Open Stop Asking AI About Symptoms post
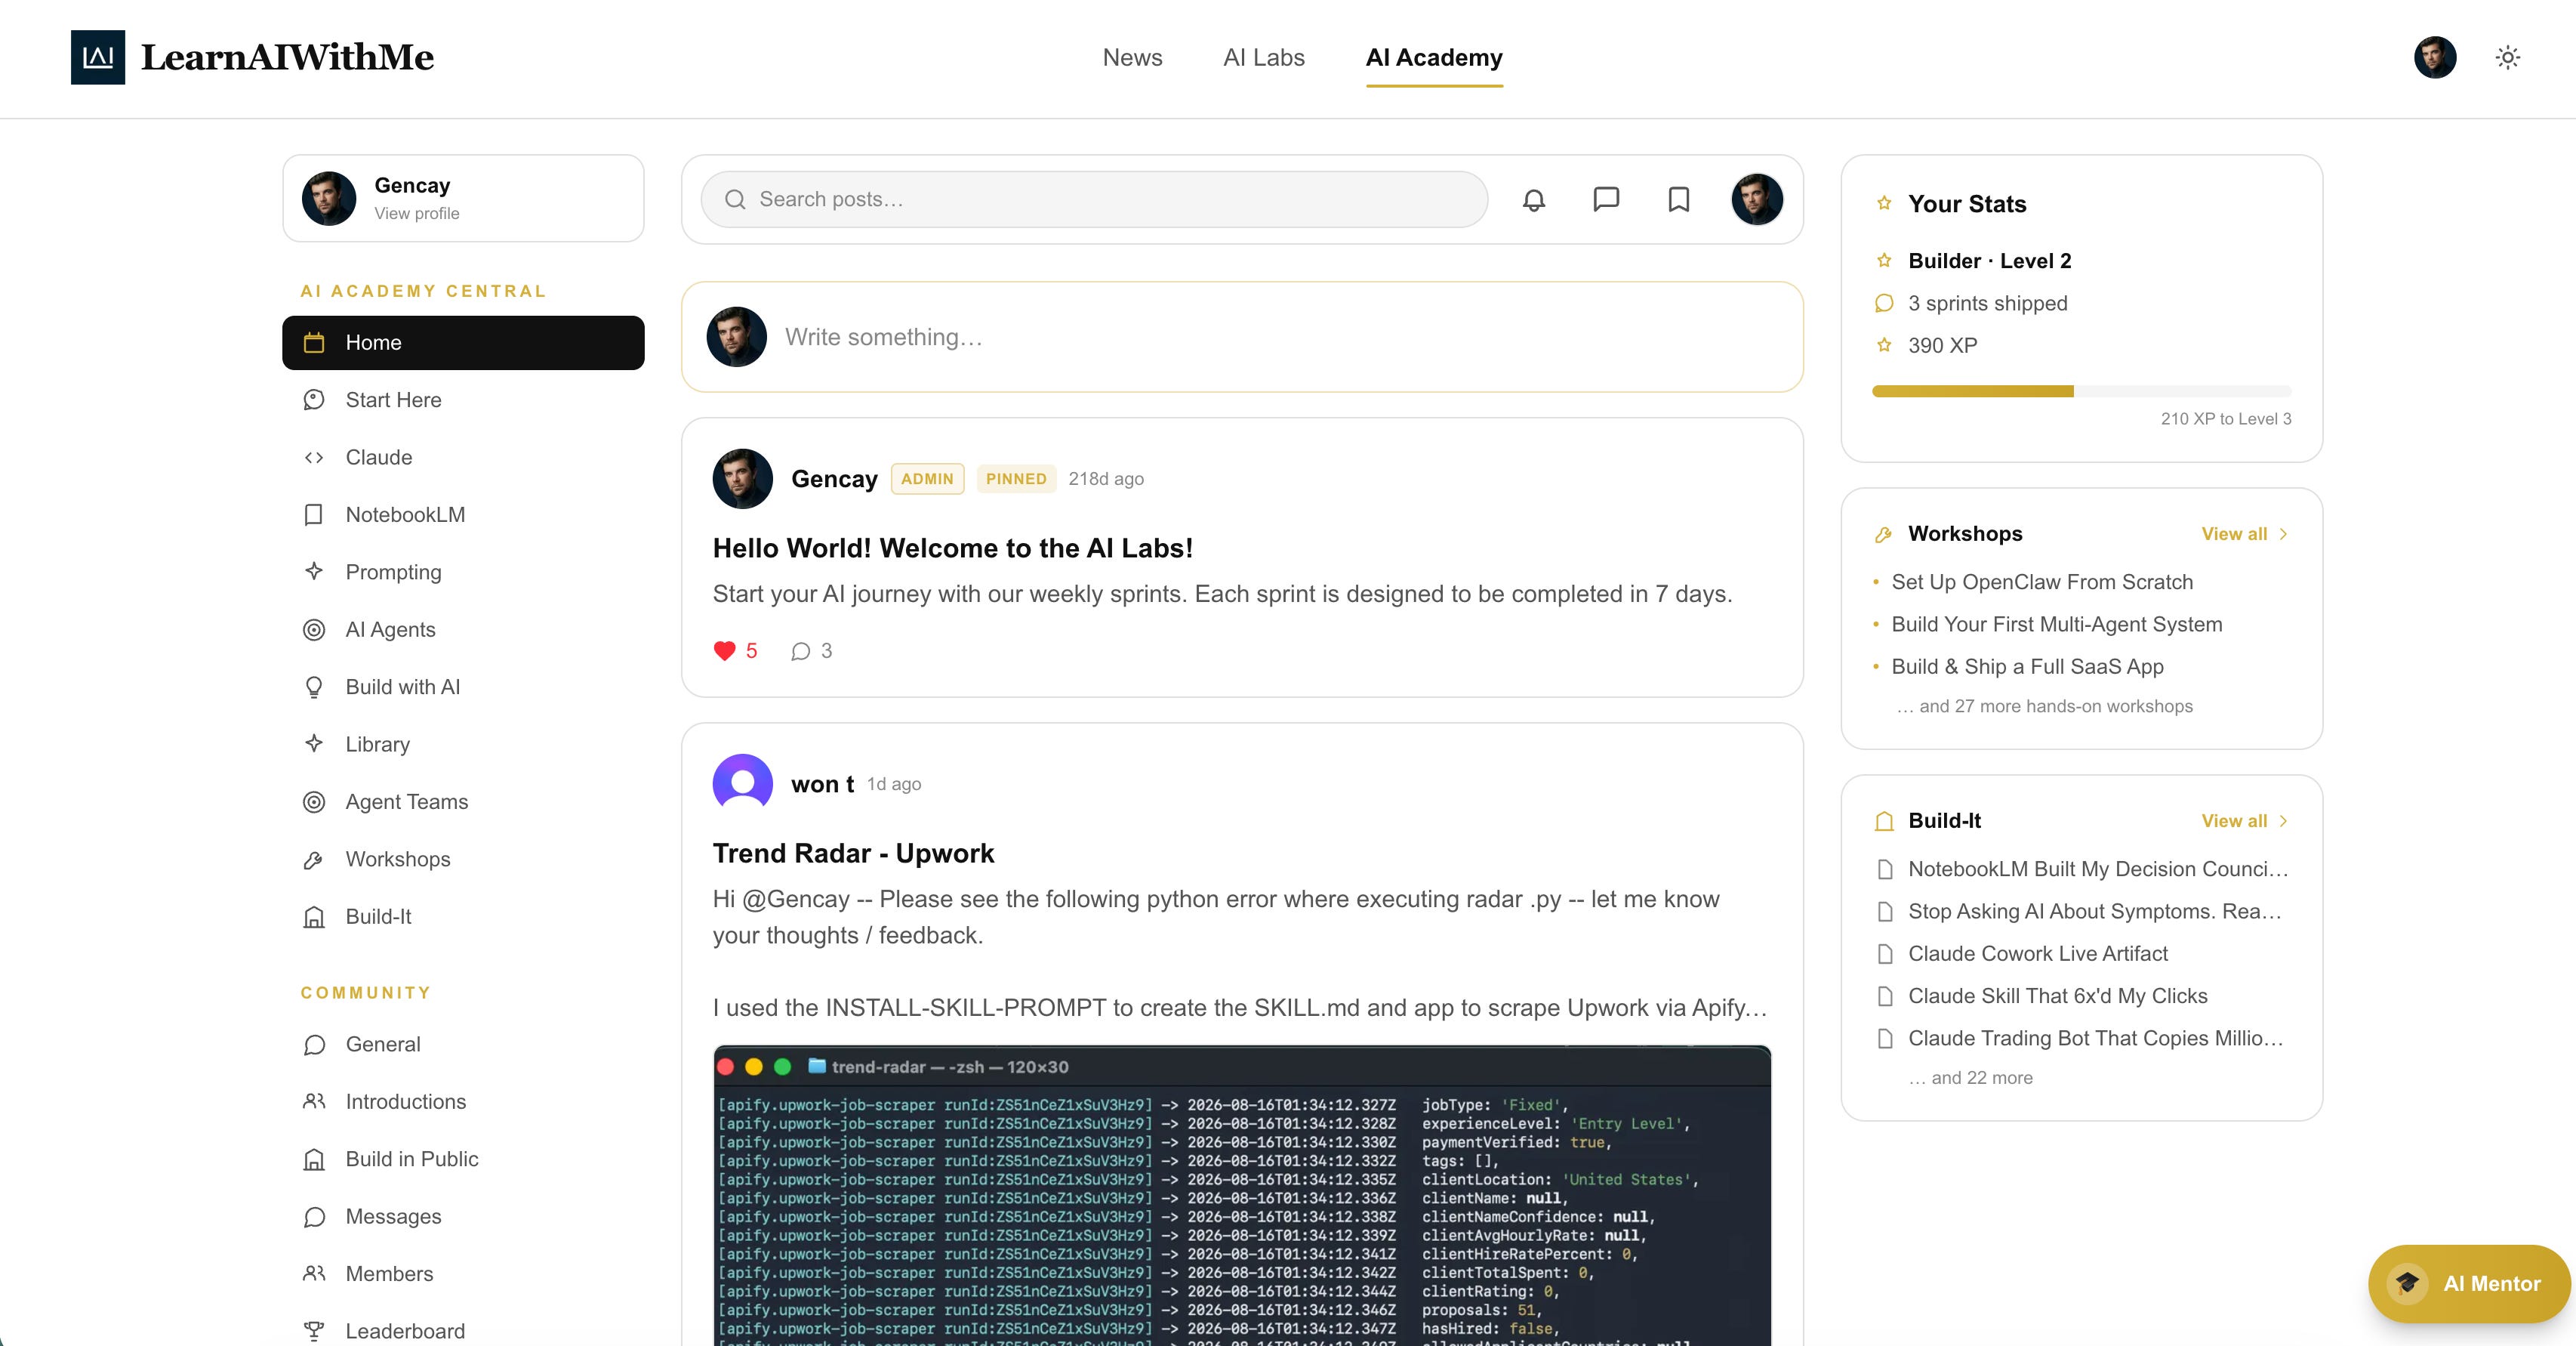 [x=2094, y=911]
